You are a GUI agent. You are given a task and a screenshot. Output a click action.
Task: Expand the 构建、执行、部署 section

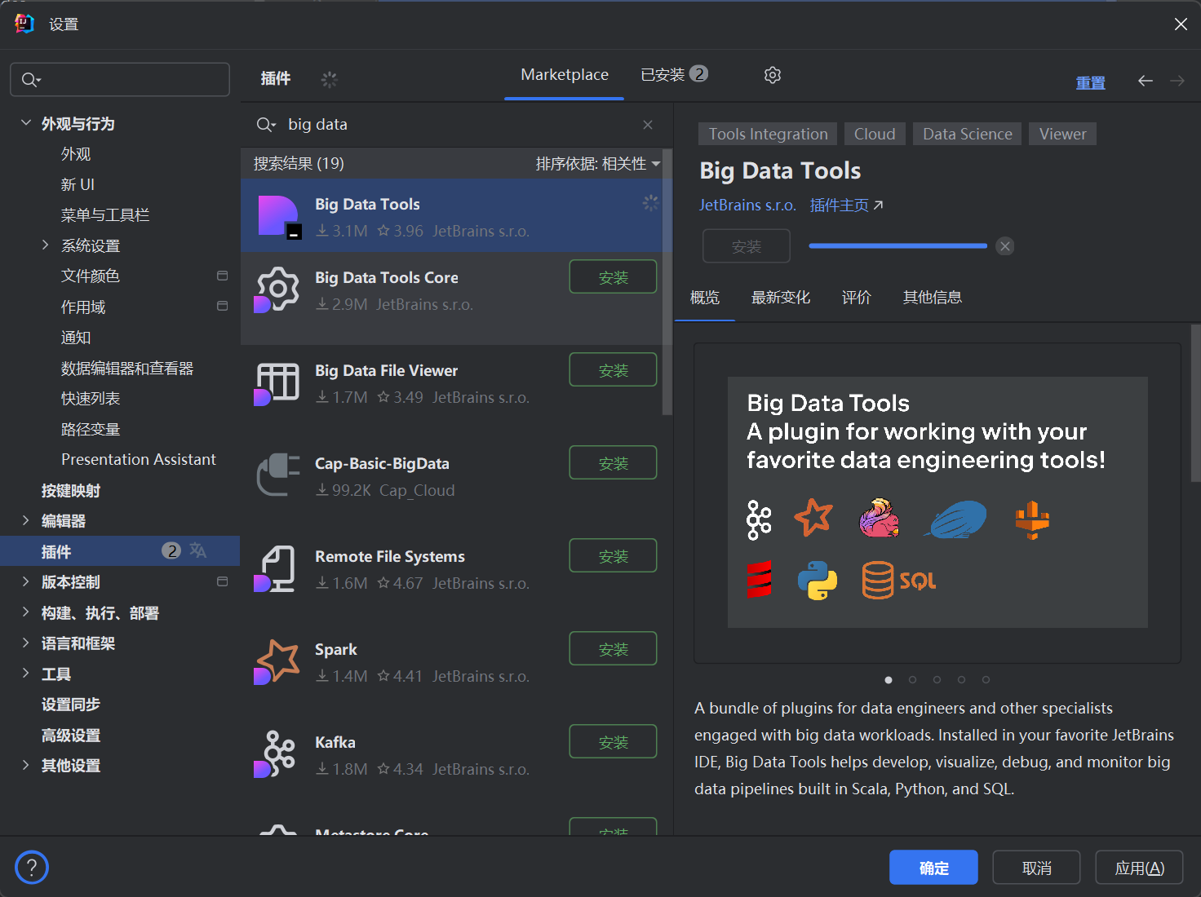point(26,612)
